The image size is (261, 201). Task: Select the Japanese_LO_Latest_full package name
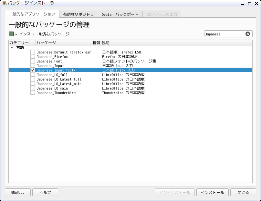coord(59,79)
